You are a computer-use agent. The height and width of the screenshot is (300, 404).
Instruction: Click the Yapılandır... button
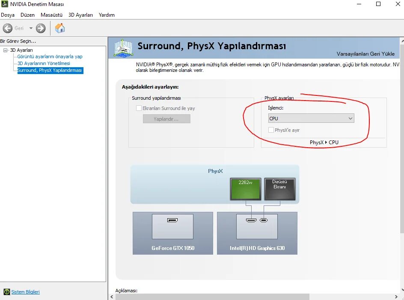[x=166, y=119]
